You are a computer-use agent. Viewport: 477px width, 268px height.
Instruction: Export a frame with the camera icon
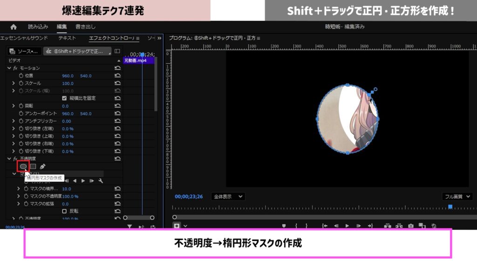(411, 226)
